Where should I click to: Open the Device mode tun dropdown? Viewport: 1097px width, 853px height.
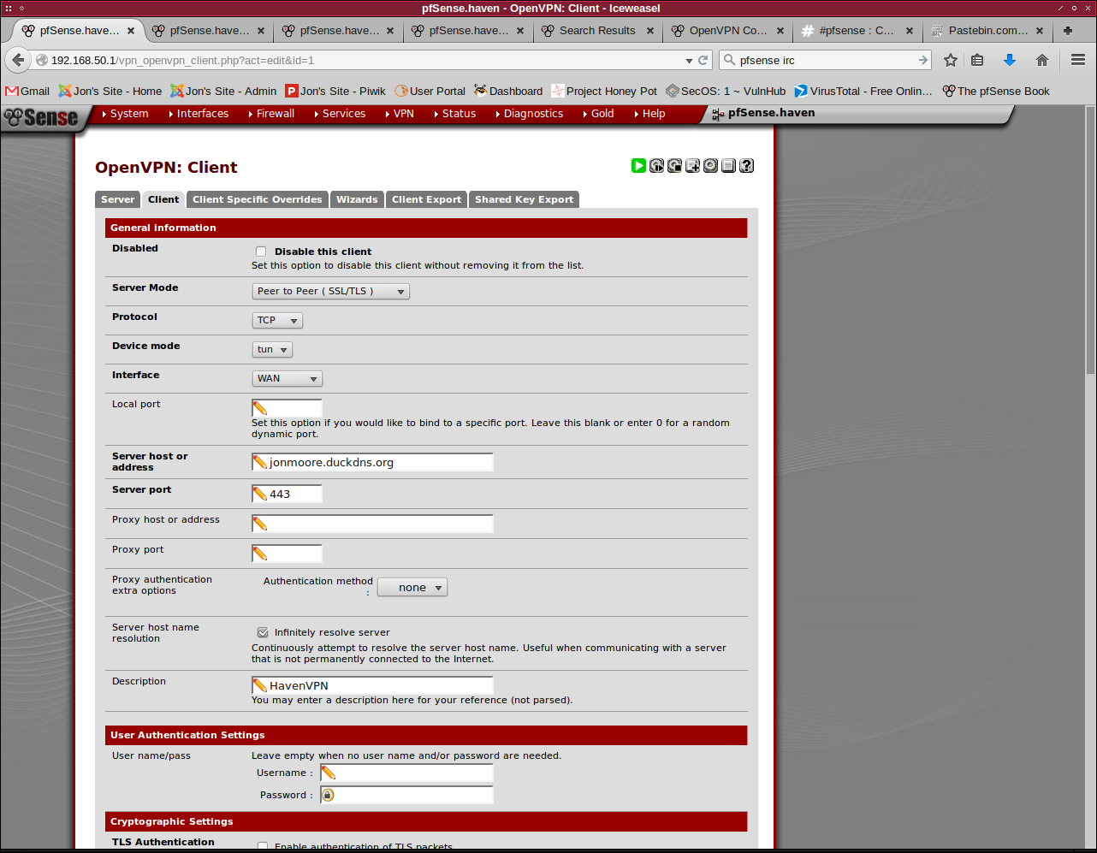tap(272, 349)
